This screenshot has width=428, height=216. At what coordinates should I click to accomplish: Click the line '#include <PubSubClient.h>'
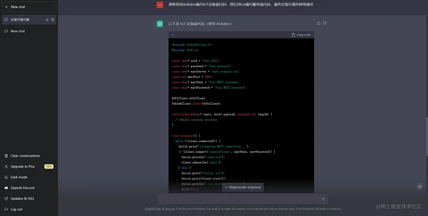[192, 45]
